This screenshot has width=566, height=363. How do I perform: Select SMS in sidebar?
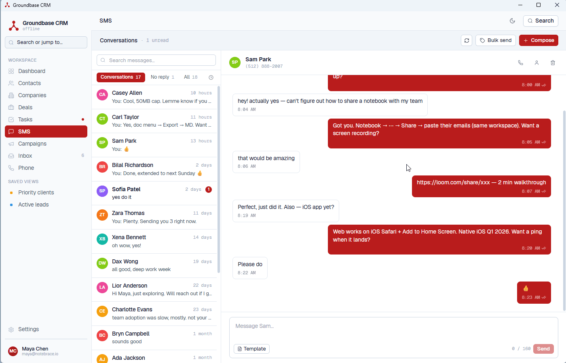pyautogui.click(x=46, y=131)
